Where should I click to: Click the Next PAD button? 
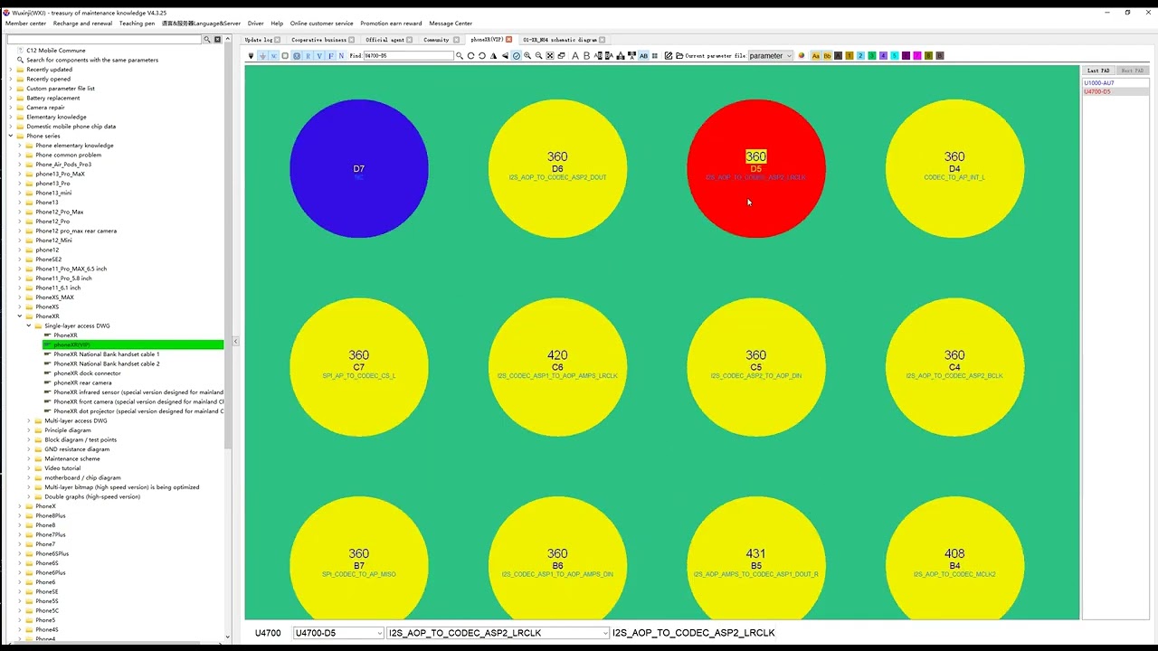pos(1132,71)
